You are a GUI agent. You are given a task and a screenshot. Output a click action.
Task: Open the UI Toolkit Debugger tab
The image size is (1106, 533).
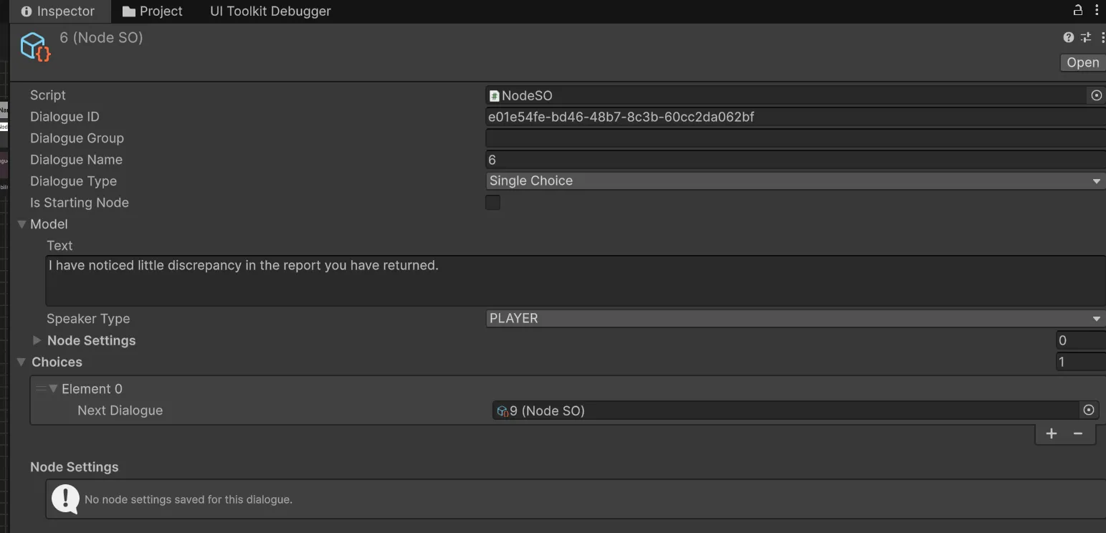(x=270, y=11)
